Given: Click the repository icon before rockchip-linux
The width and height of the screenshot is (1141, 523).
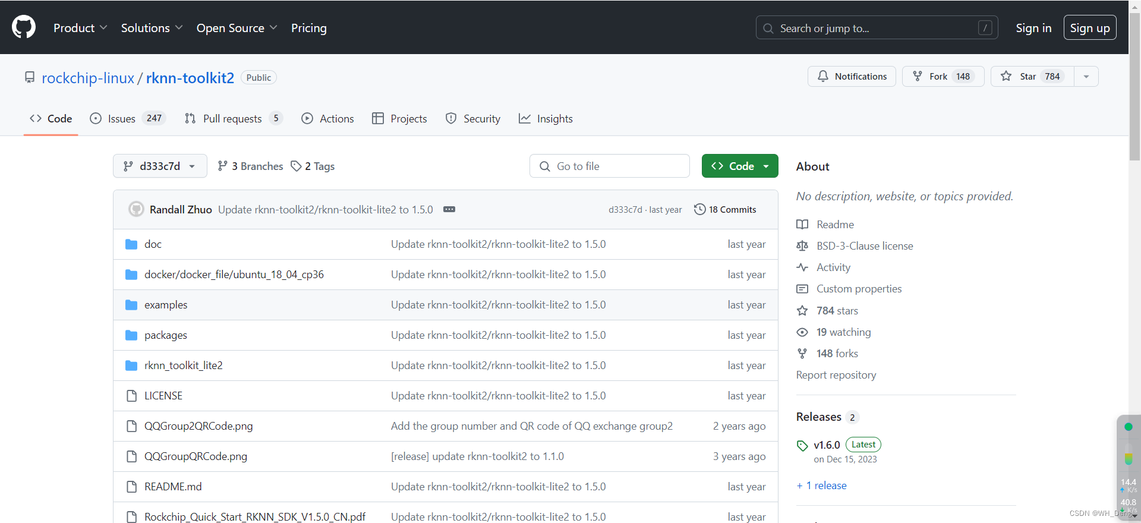Looking at the screenshot, I should click(x=30, y=77).
